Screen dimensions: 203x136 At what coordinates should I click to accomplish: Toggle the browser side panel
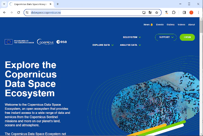[184, 13]
